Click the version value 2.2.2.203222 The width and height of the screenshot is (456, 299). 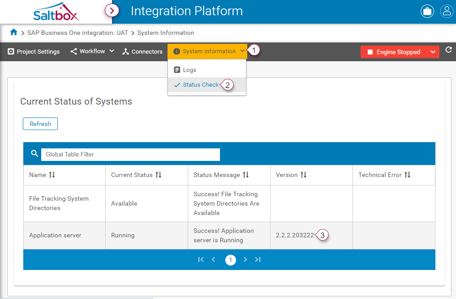[x=295, y=236]
